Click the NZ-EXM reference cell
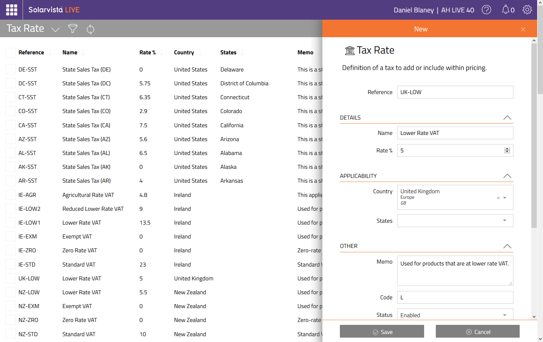The height and width of the screenshot is (342, 543). pos(29,306)
